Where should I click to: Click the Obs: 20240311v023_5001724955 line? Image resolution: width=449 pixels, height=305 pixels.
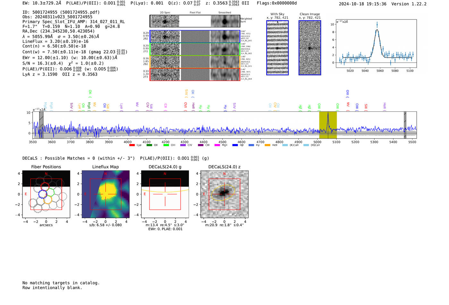click(x=57, y=17)
